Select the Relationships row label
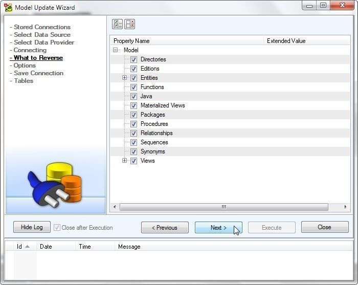 pyautogui.click(x=156, y=133)
